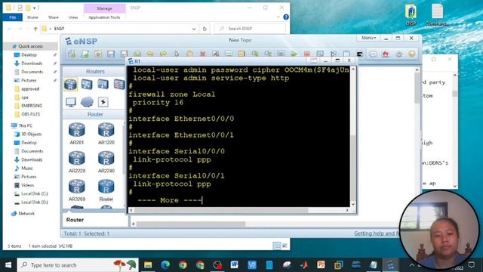Click the Redo arrow in eNSP toolbar
This screenshot has width=483, height=272.
[x=163, y=54]
